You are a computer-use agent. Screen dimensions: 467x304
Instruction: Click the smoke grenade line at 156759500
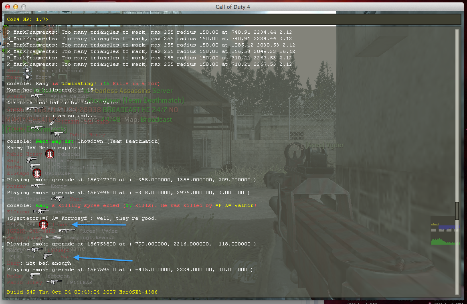click(130, 270)
